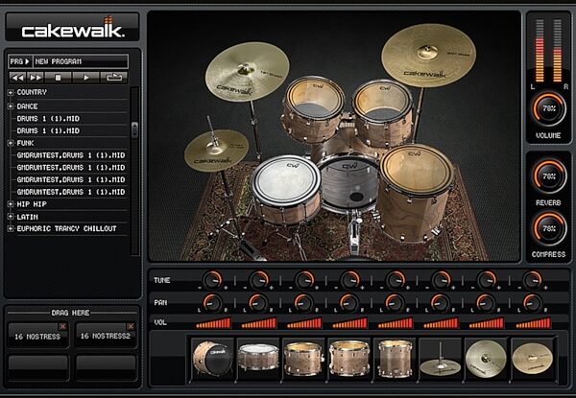Hit the floor tom on the kit
Image resolution: width=576 pixels, height=398 pixels.
(417, 171)
